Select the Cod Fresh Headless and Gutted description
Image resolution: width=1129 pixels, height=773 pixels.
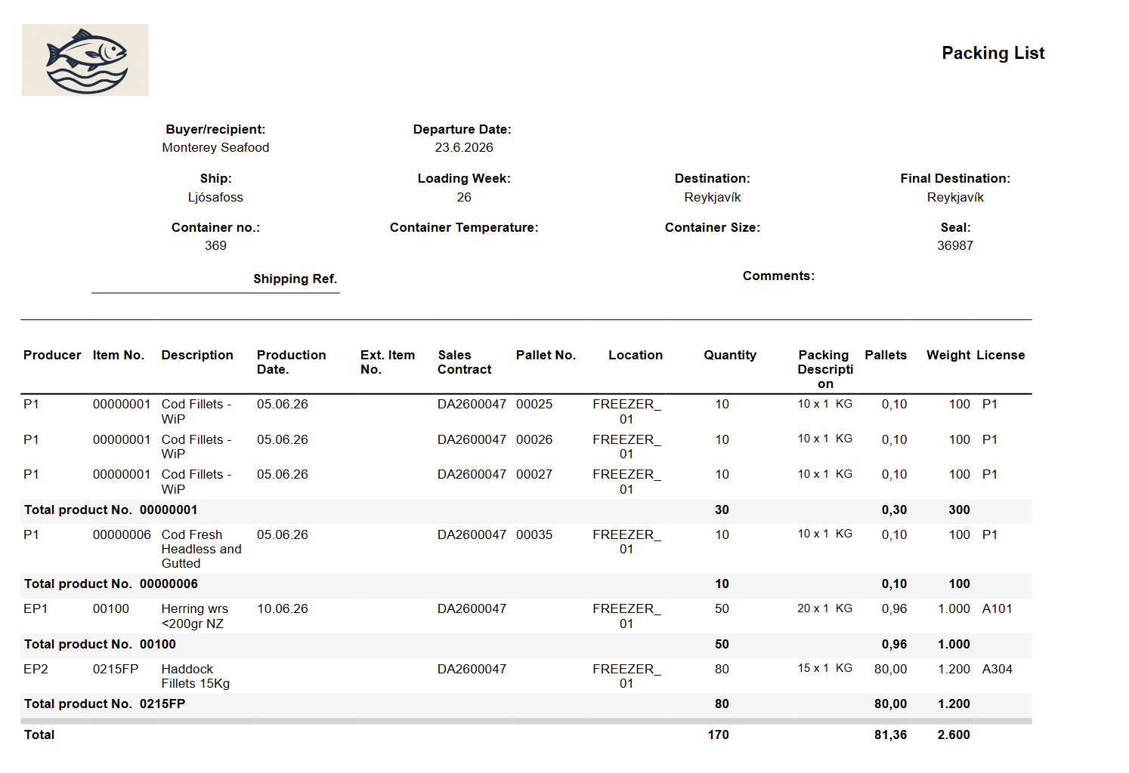201,549
